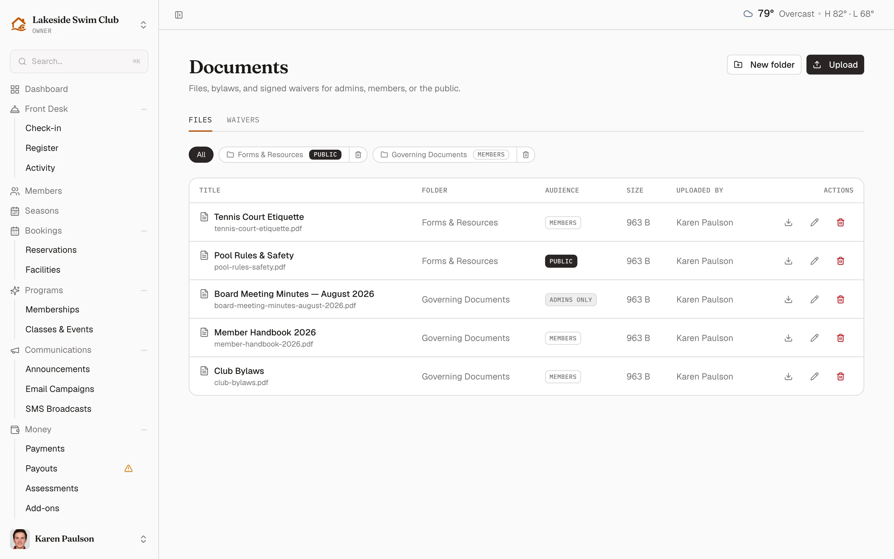This screenshot has height=559, width=894.
Task: Open the Email Campaigns page
Action: pos(60,389)
